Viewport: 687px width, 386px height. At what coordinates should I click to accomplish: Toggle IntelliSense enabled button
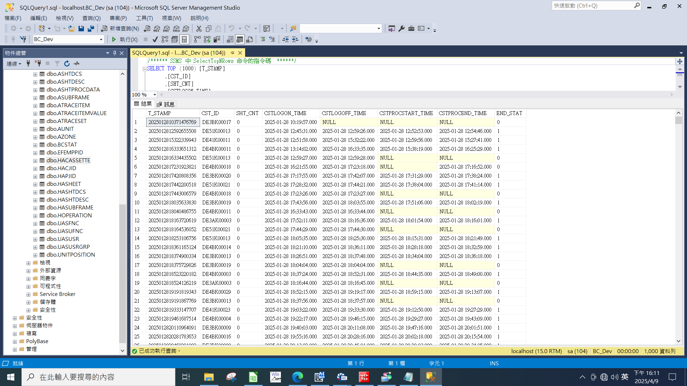click(x=184, y=39)
